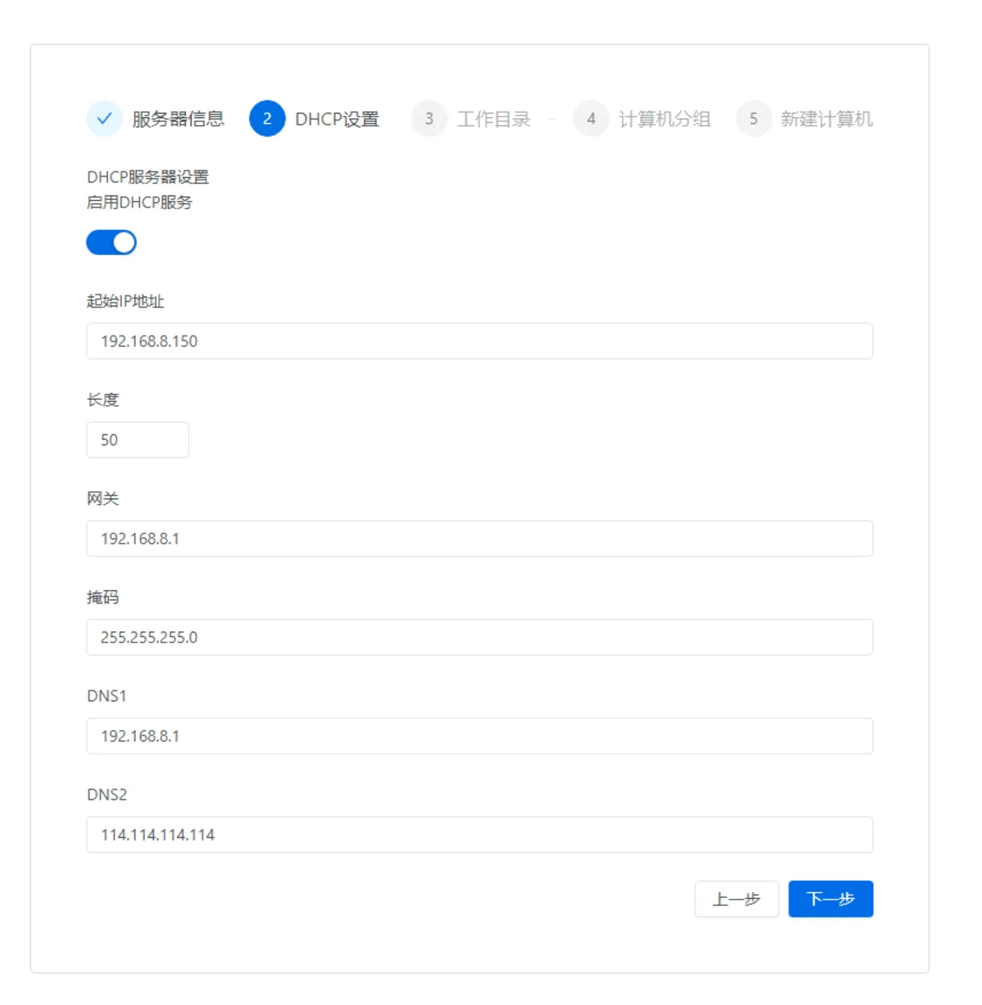982x1005 pixels.
Task: Click the blue step 2 circle icon
Action: pos(267,119)
